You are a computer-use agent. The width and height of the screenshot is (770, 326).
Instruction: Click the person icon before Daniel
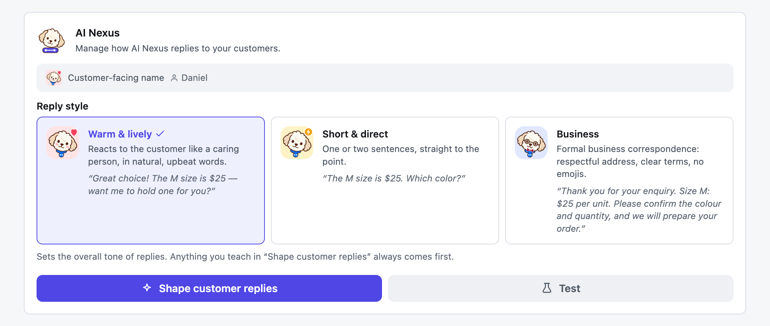point(174,78)
